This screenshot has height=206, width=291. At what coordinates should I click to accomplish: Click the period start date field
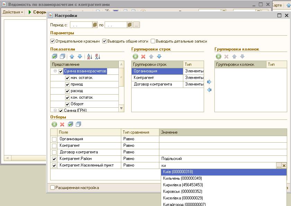tap(81, 25)
